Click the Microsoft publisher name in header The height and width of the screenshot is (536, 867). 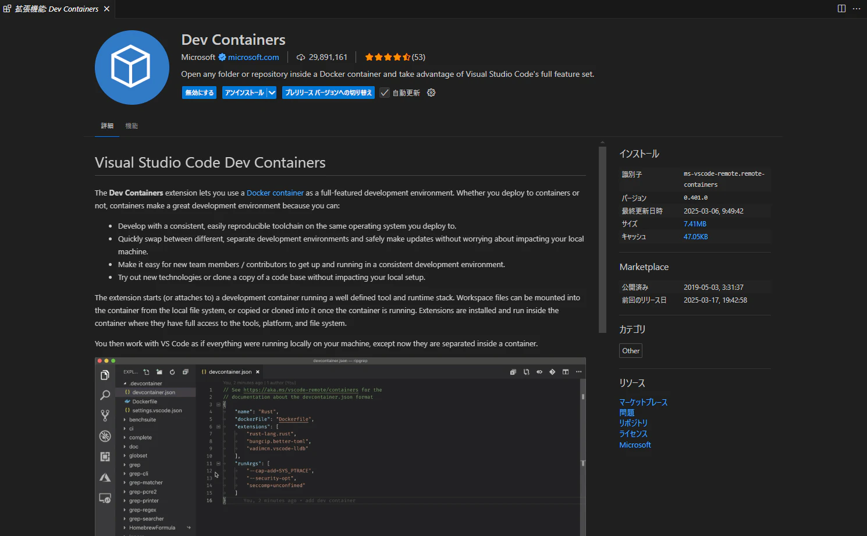pyautogui.click(x=198, y=57)
